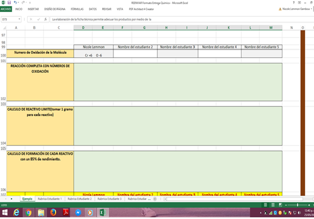The image size is (314, 219).
Task: Open the media player taskbar icon
Action: [90, 213]
